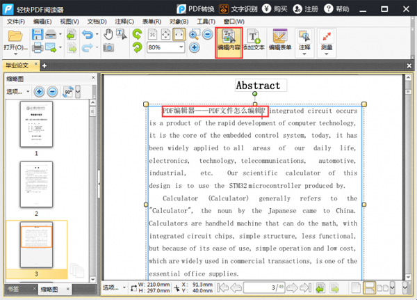Click the 编辑内容 edit content tool

(229, 42)
